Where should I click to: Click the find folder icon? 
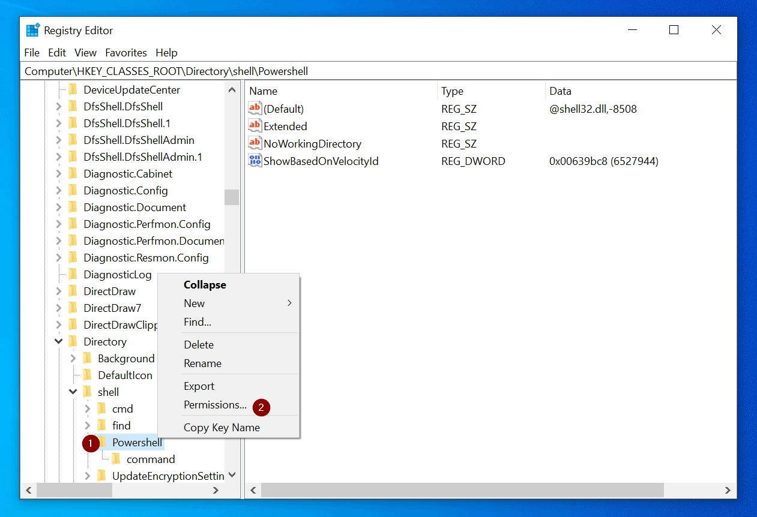click(102, 425)
